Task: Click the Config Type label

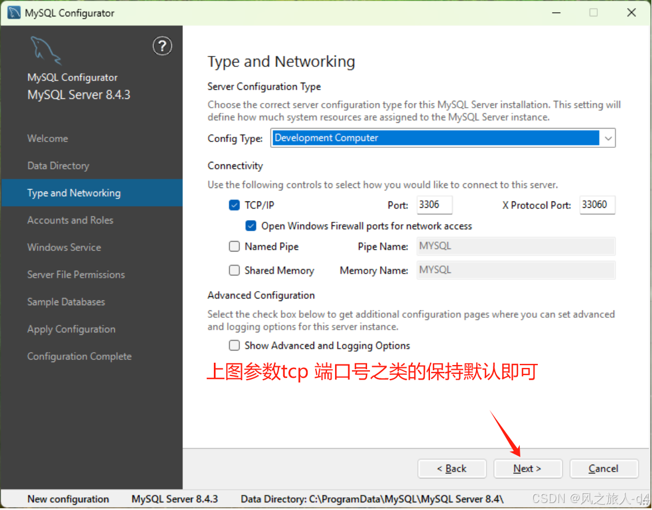Action: point(235,139)
